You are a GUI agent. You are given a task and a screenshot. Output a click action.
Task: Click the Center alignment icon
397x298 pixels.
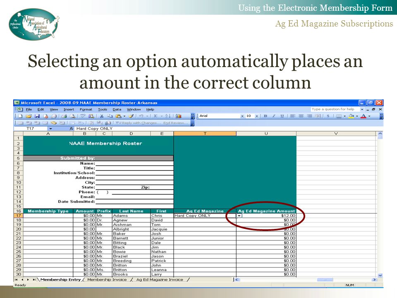301,116
